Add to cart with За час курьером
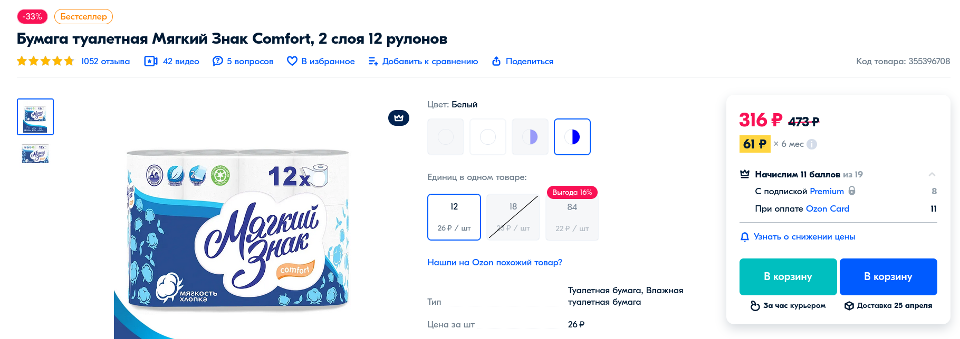The height and width of the screenshot is (339, 960). [788, 277]
